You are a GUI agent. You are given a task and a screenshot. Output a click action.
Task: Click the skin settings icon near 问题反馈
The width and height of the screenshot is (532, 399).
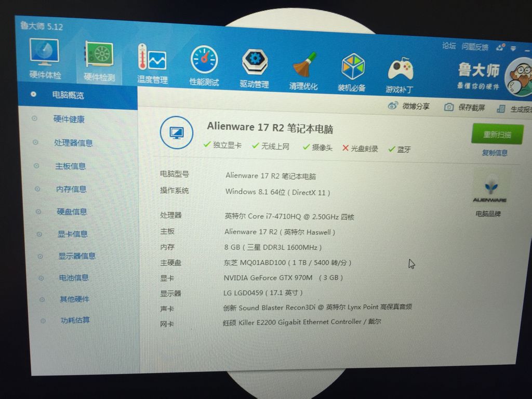(501, 47)
